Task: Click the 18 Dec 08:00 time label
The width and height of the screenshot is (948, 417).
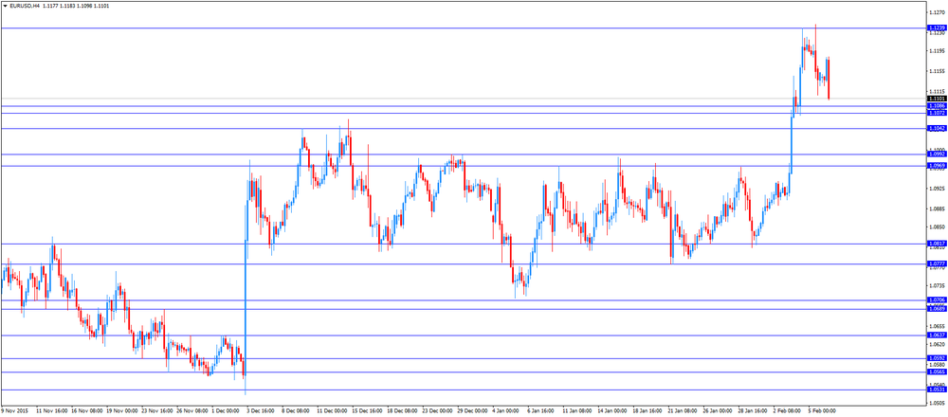Action: [402, 410]
